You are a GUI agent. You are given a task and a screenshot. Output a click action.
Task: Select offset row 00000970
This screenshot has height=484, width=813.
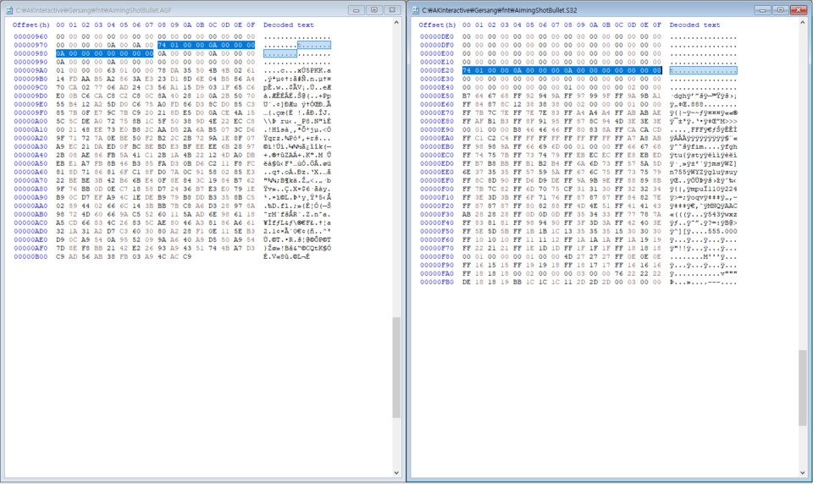(30, 45)
